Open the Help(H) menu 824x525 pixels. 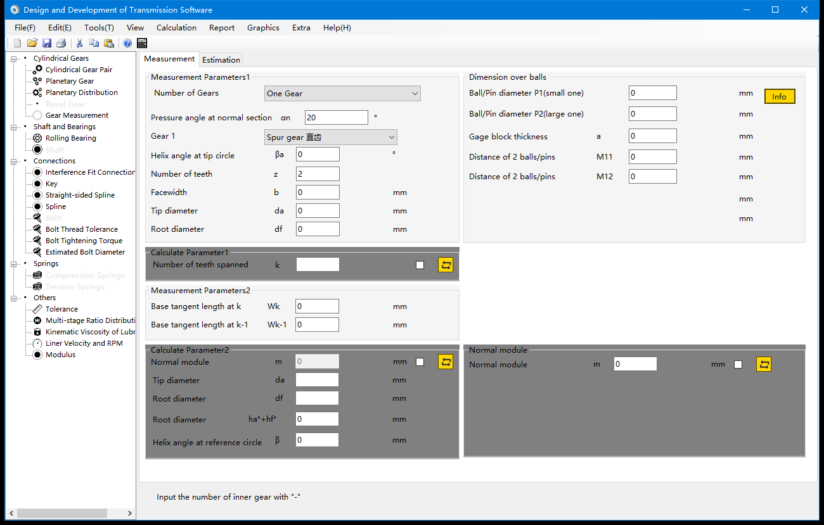tap(337, 28)
